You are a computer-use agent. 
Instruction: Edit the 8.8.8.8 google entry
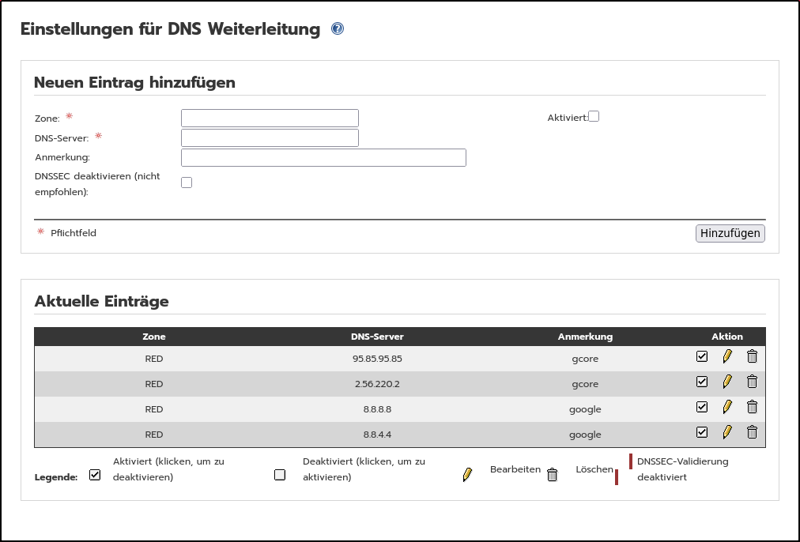coord(727,407)
